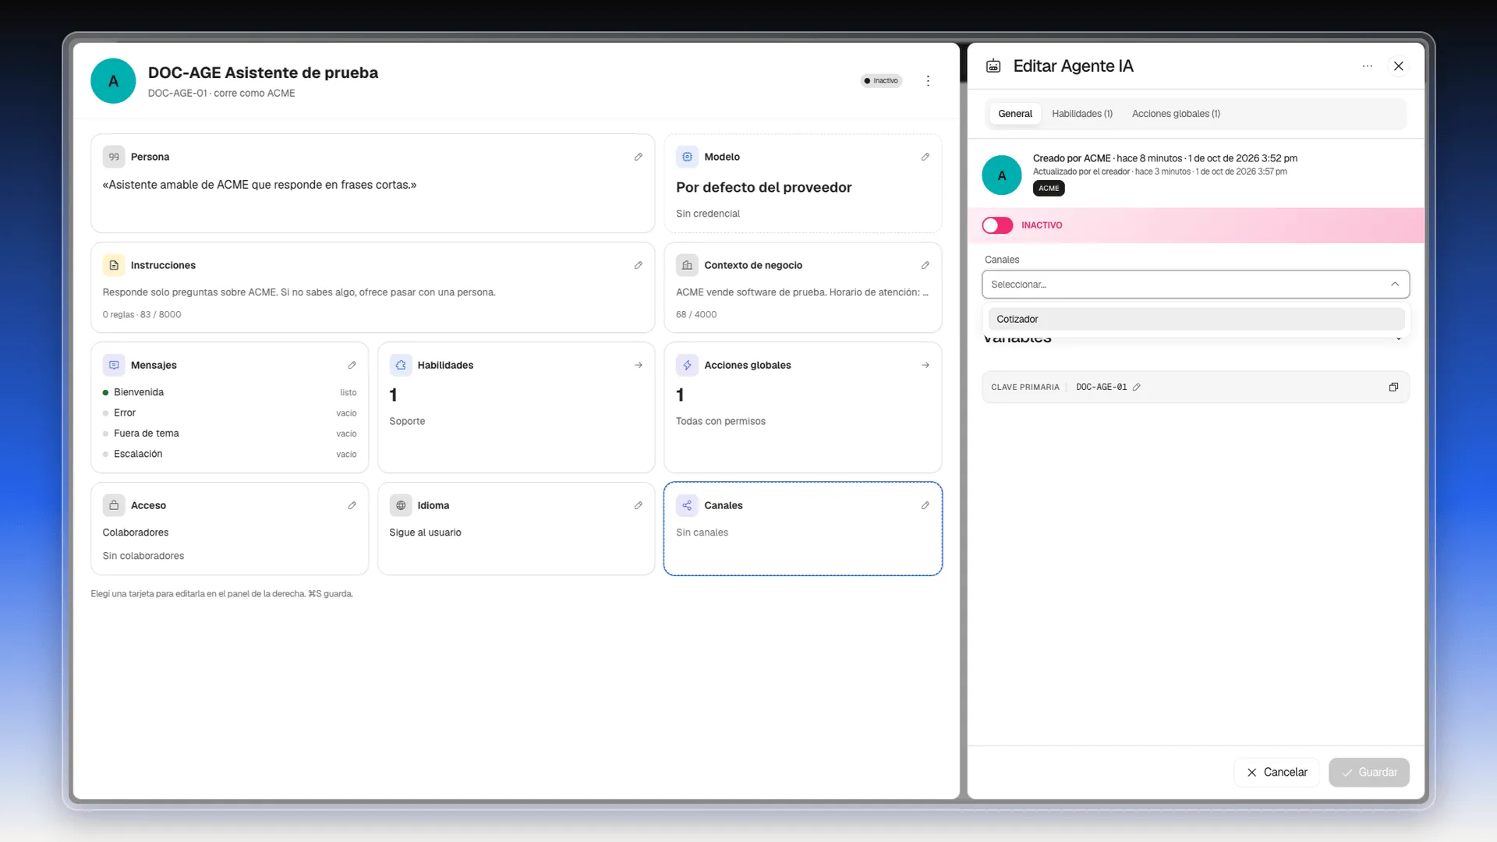The image size is (1497, 842).
Task: Open the Editar Agente IA ellipsis options
Action: 1368,66
